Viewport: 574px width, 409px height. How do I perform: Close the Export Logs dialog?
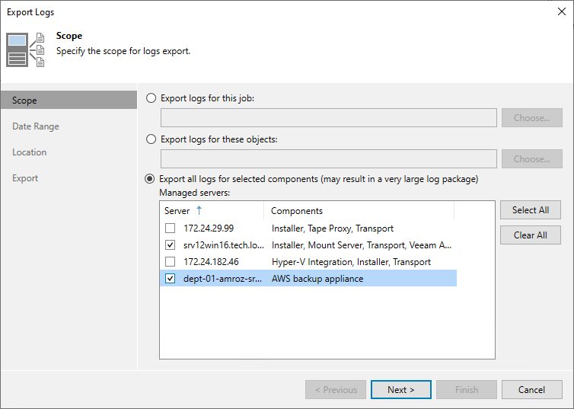(x=560, y=12)
